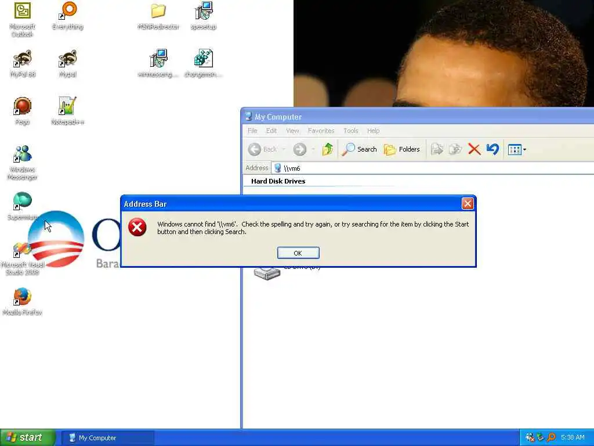
Task: Click the My Computer window title bar
Action: pos(418,117)
